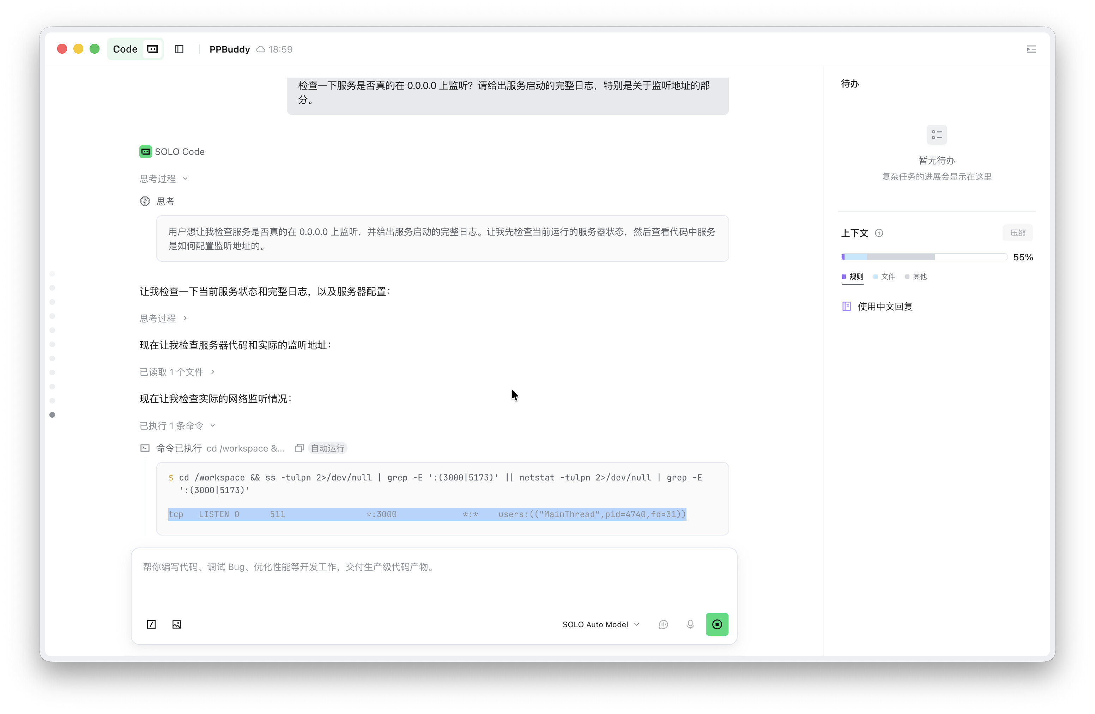Expand the second 思考过程 section
This screenshot has width=1095, height=714.
(163, 318)
